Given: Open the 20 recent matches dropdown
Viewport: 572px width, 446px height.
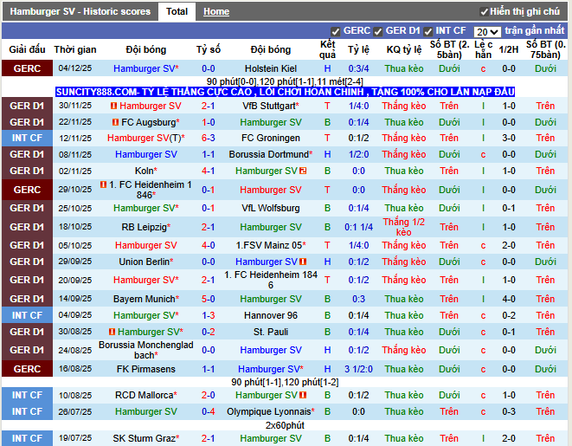Looking at the screenshot, I should click(487, 32).
